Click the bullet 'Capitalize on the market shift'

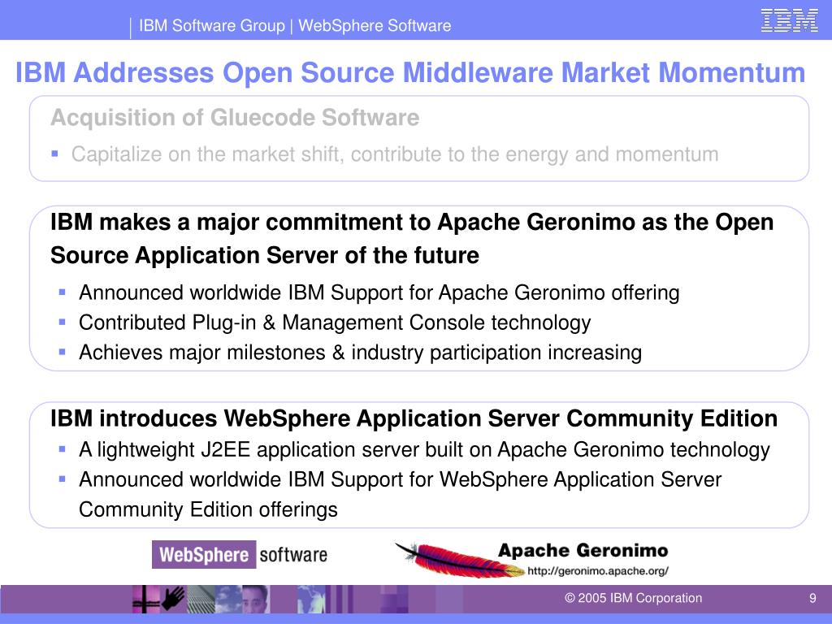tap(395, 154)
